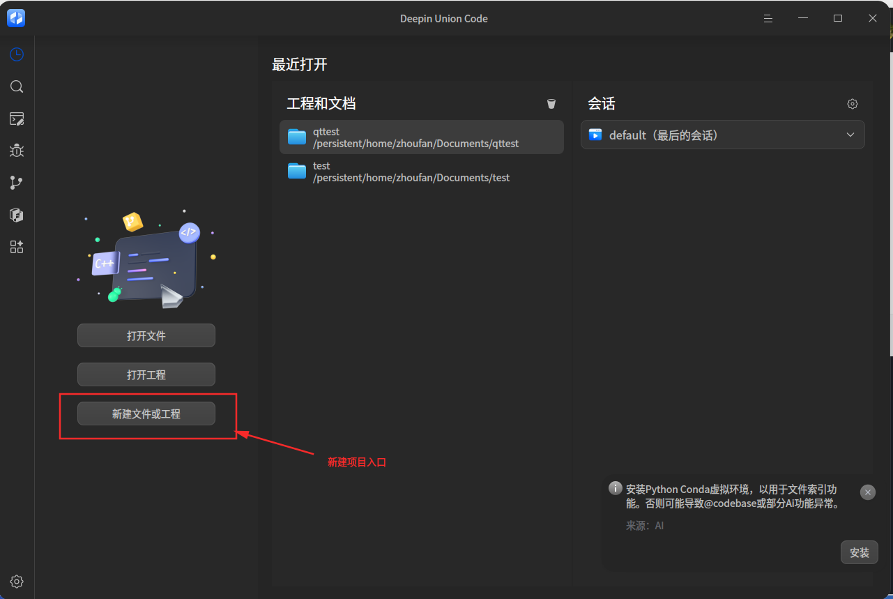
Task: Click the 安装 button in notification
Action: [860, 552]
